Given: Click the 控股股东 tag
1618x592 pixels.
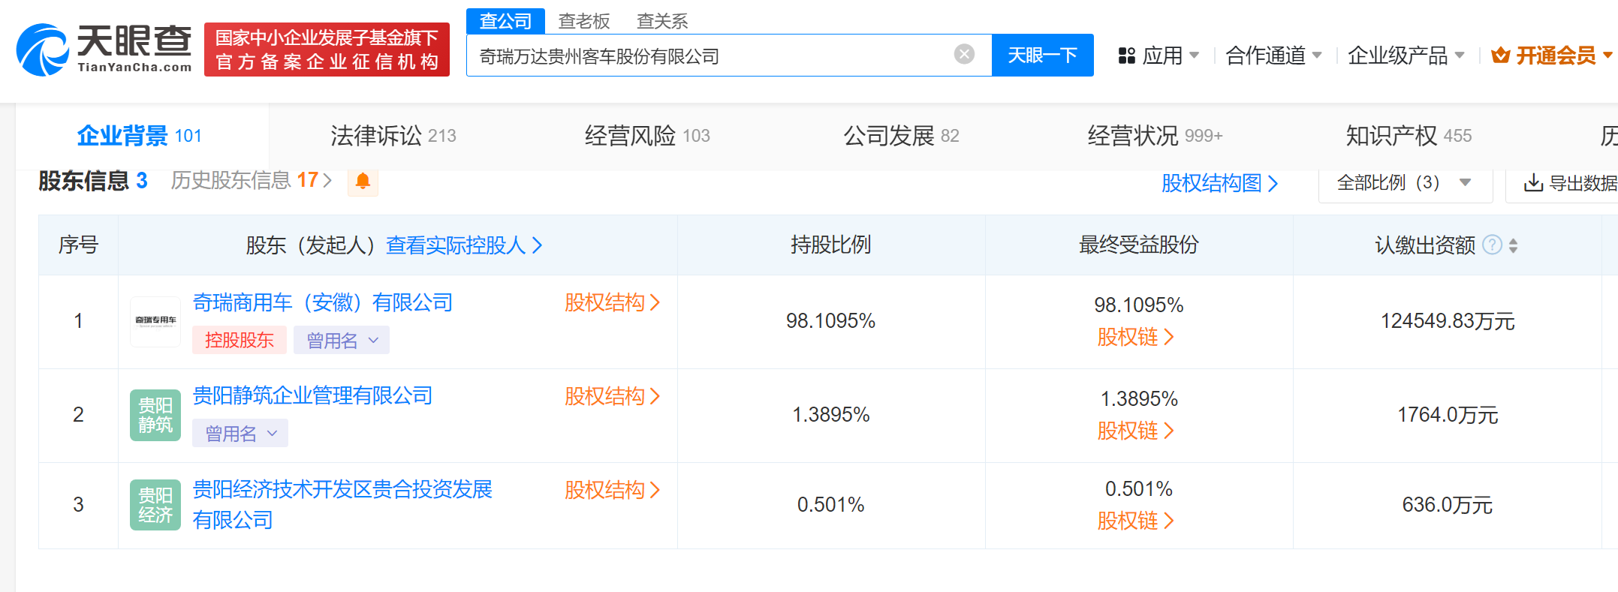Looking at the screenshot, I should tap(240, 340).
